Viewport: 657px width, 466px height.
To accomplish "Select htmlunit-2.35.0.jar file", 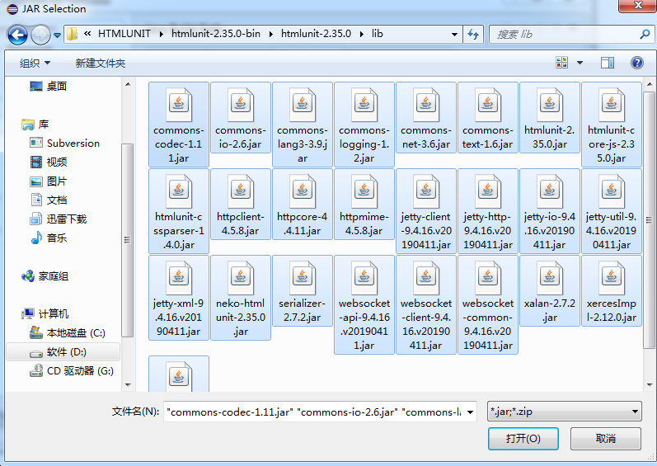I will pos(550,118).
